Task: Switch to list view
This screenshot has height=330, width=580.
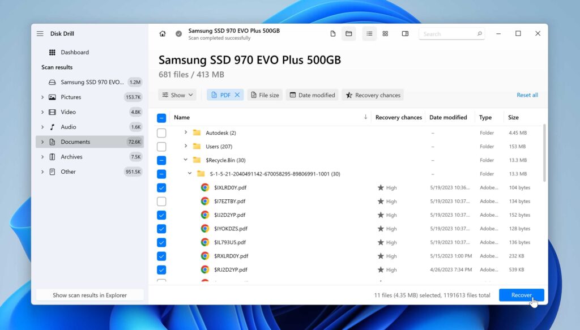Action: [369, 33]
